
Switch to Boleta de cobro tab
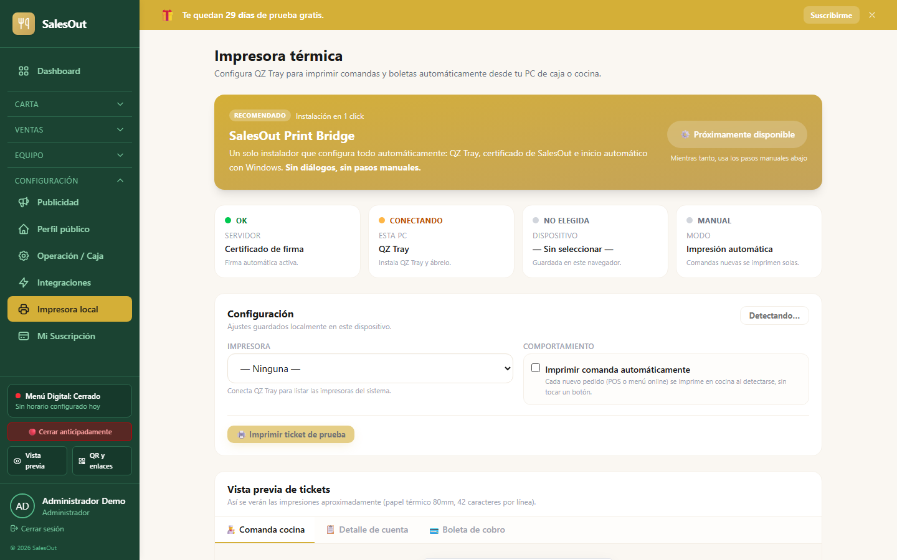point(467,530)
